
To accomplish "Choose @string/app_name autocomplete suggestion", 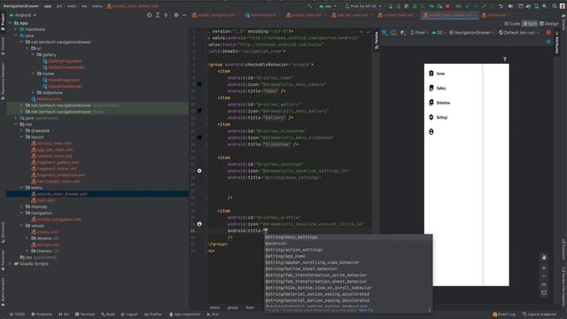I will (348, 256).
